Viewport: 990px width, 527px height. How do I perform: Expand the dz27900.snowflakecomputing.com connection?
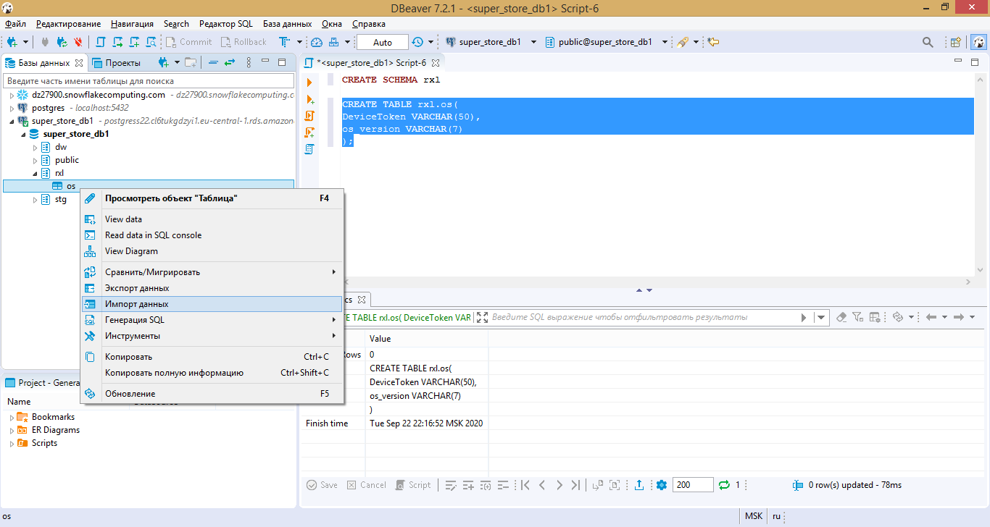(12, 95)
